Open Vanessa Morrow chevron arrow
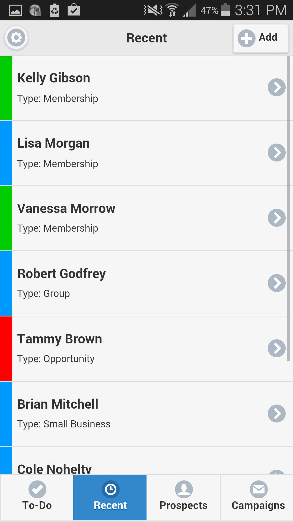The image size is (293, 522). pyautogui.click(x=276, y=218)
